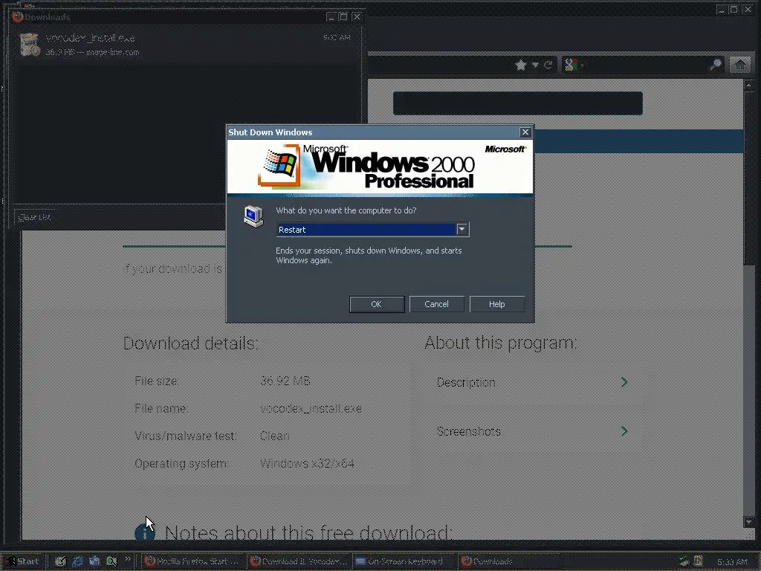Open Help in Shut Down dialog

496,304
